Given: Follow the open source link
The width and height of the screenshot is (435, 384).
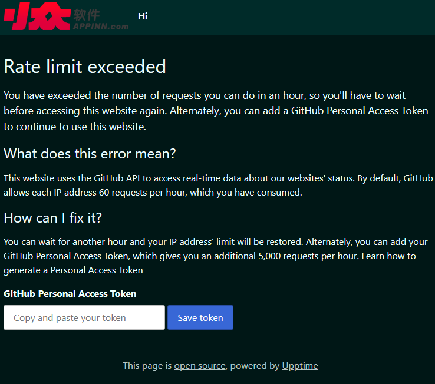Looking at the screenshot, I should [200, 366].
